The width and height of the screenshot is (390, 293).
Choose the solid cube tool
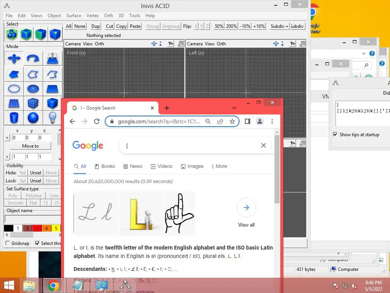point(52,103)
